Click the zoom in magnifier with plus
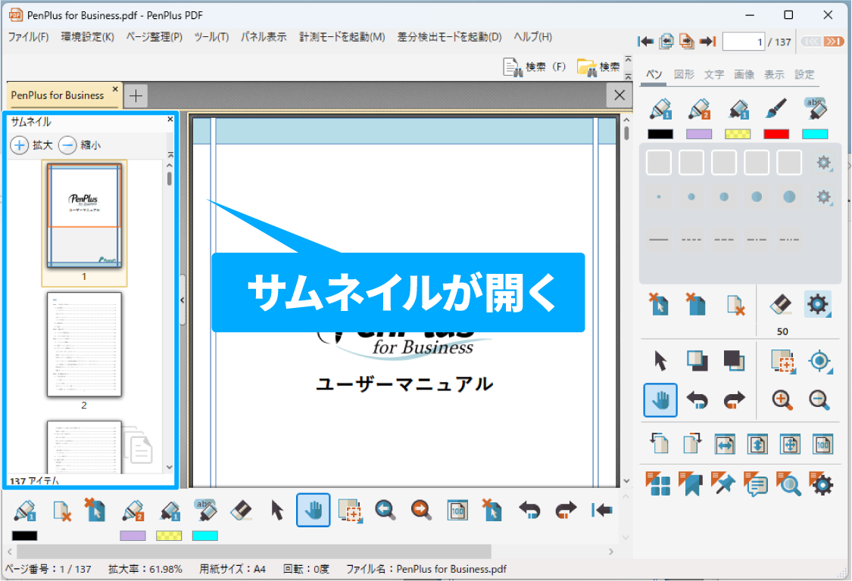This screenshot has height=581, width=852. tap(782, 400)
